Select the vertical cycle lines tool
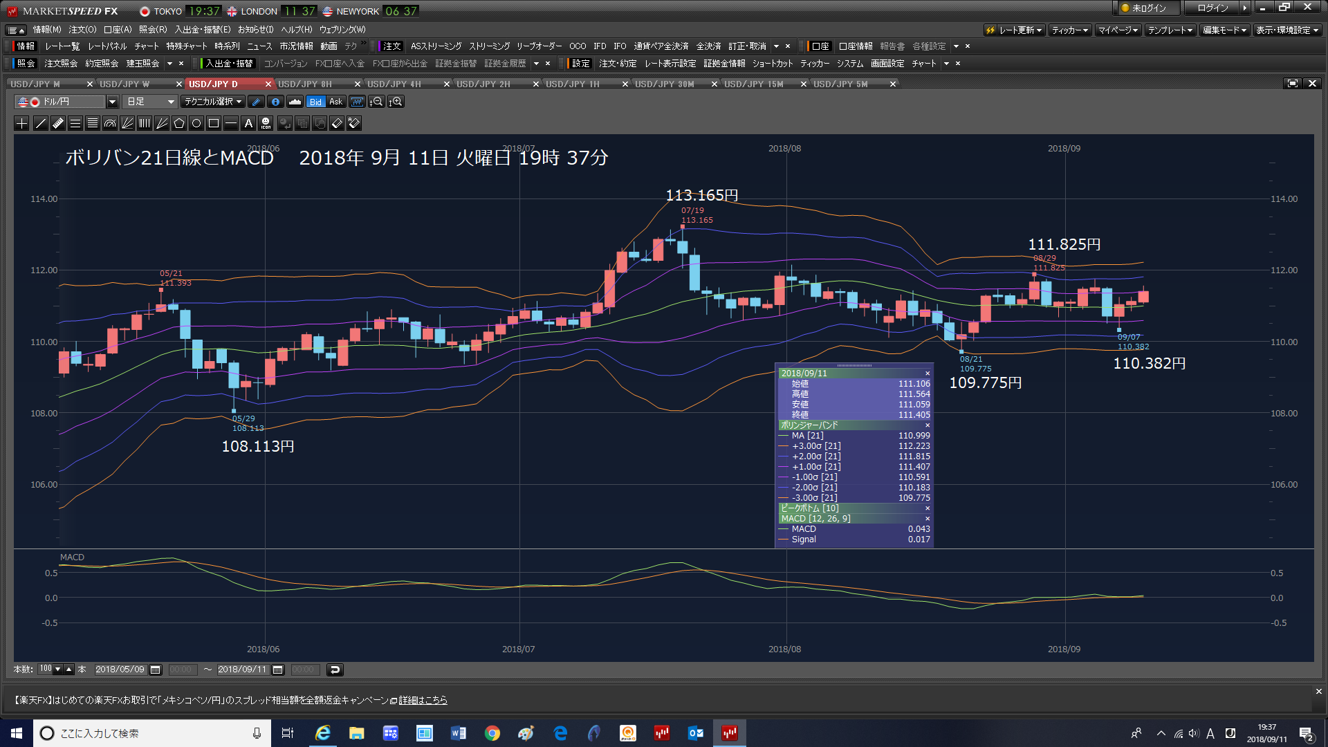 (x=145, y=123)
